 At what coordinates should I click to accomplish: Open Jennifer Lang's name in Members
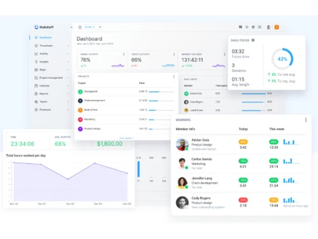[202, 178]
